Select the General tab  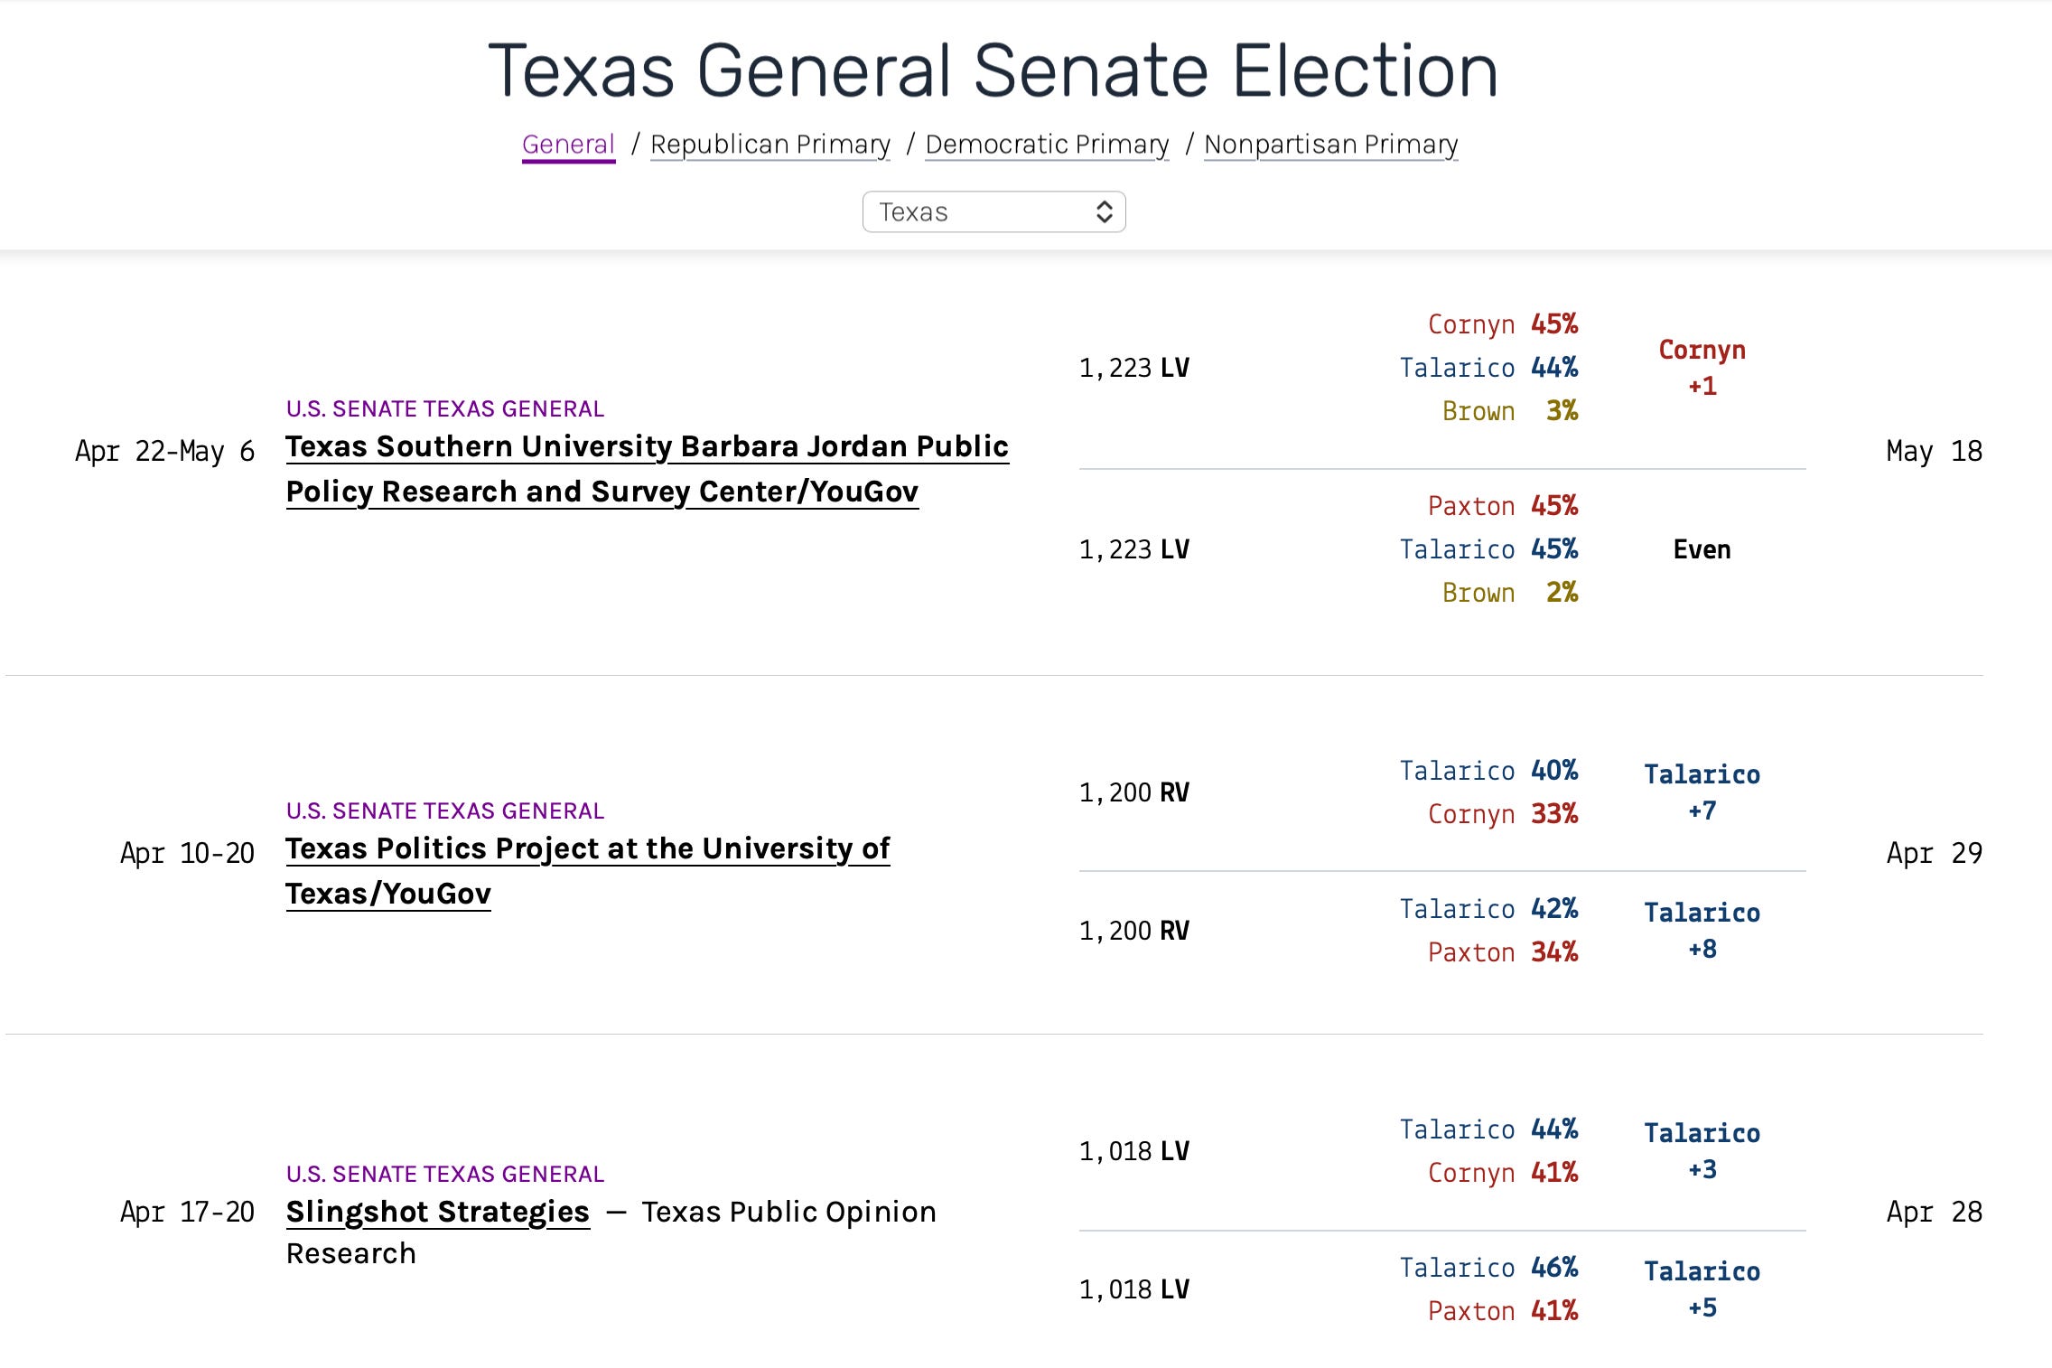coord(568,145)
